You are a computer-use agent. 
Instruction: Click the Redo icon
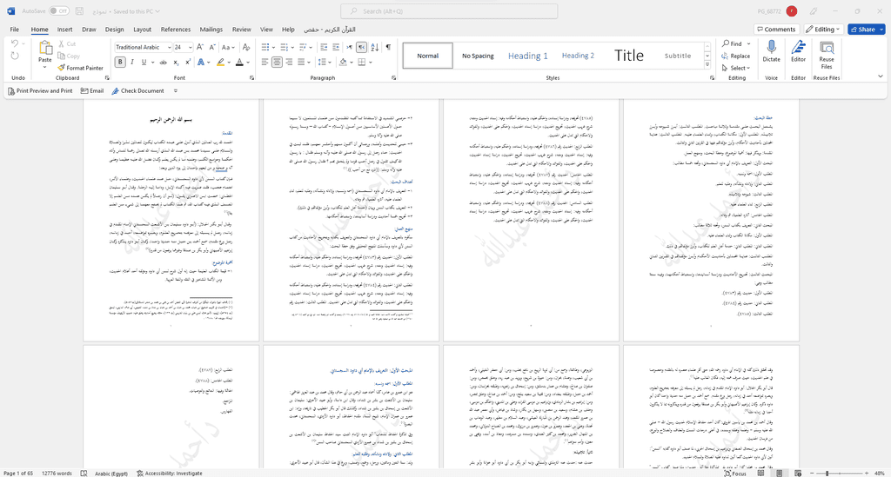[15, 56]
